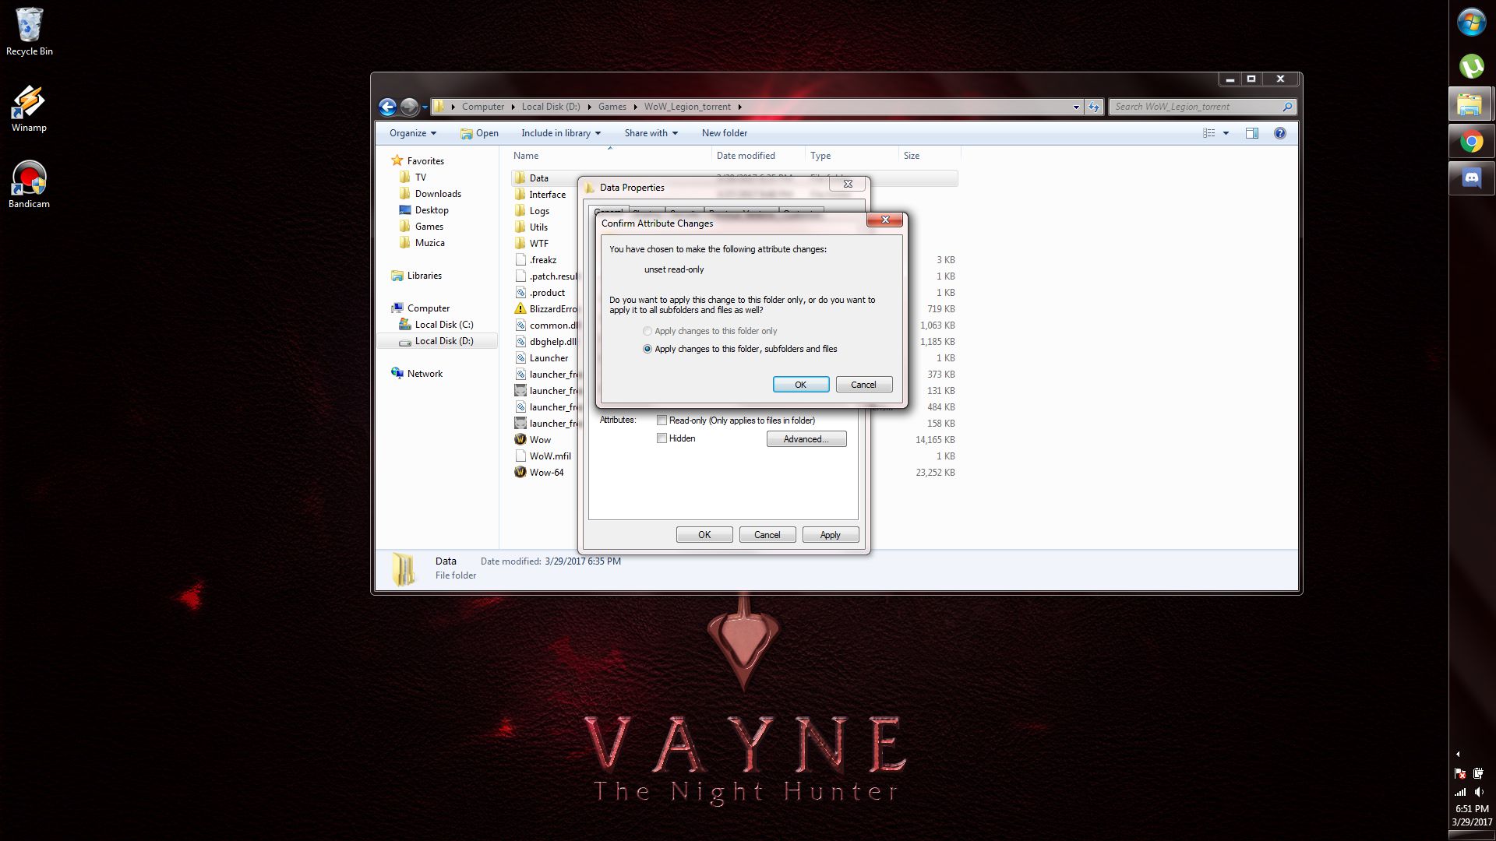The height and width of the screenshot is (841, 1496).
Task: Select the Utils folder icon
Action: pyautogui.click(x=520, y=227)
